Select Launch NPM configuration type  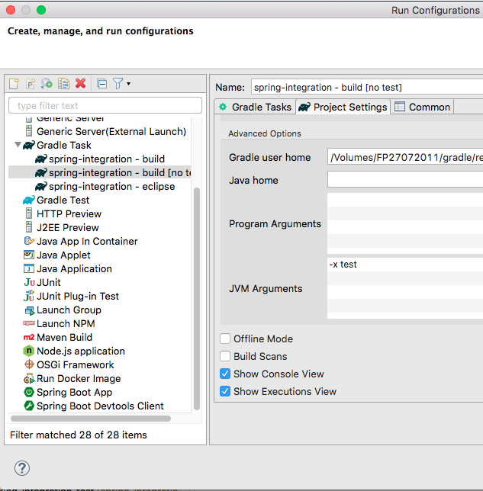point(66,324)
